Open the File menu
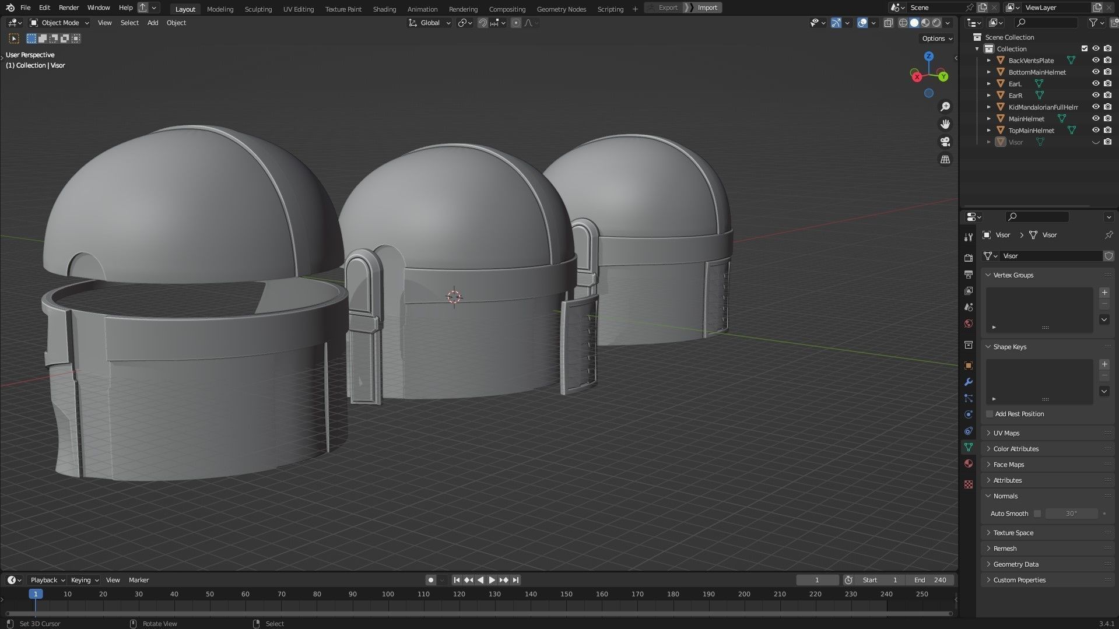 click(25, 8)
